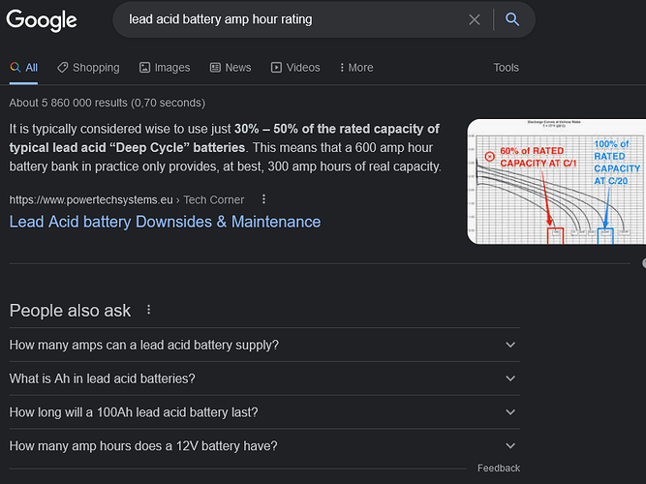
Task: Switch to the Images tab
Action: coord(165,68)
